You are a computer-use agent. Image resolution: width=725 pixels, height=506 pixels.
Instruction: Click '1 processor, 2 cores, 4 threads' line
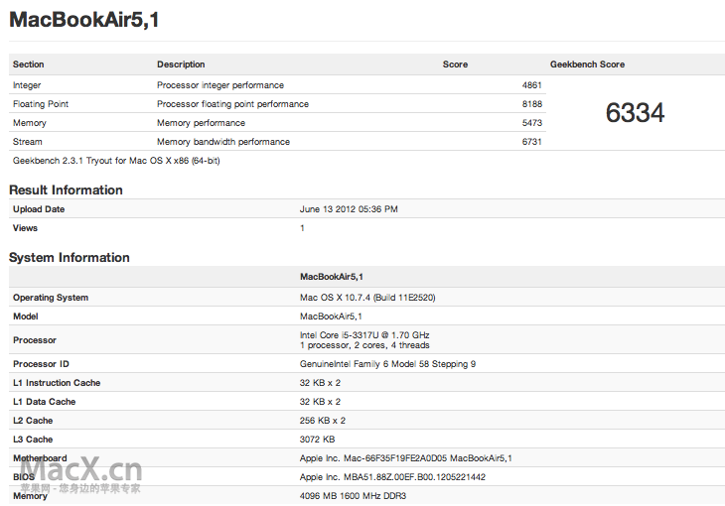coord(364,345)
